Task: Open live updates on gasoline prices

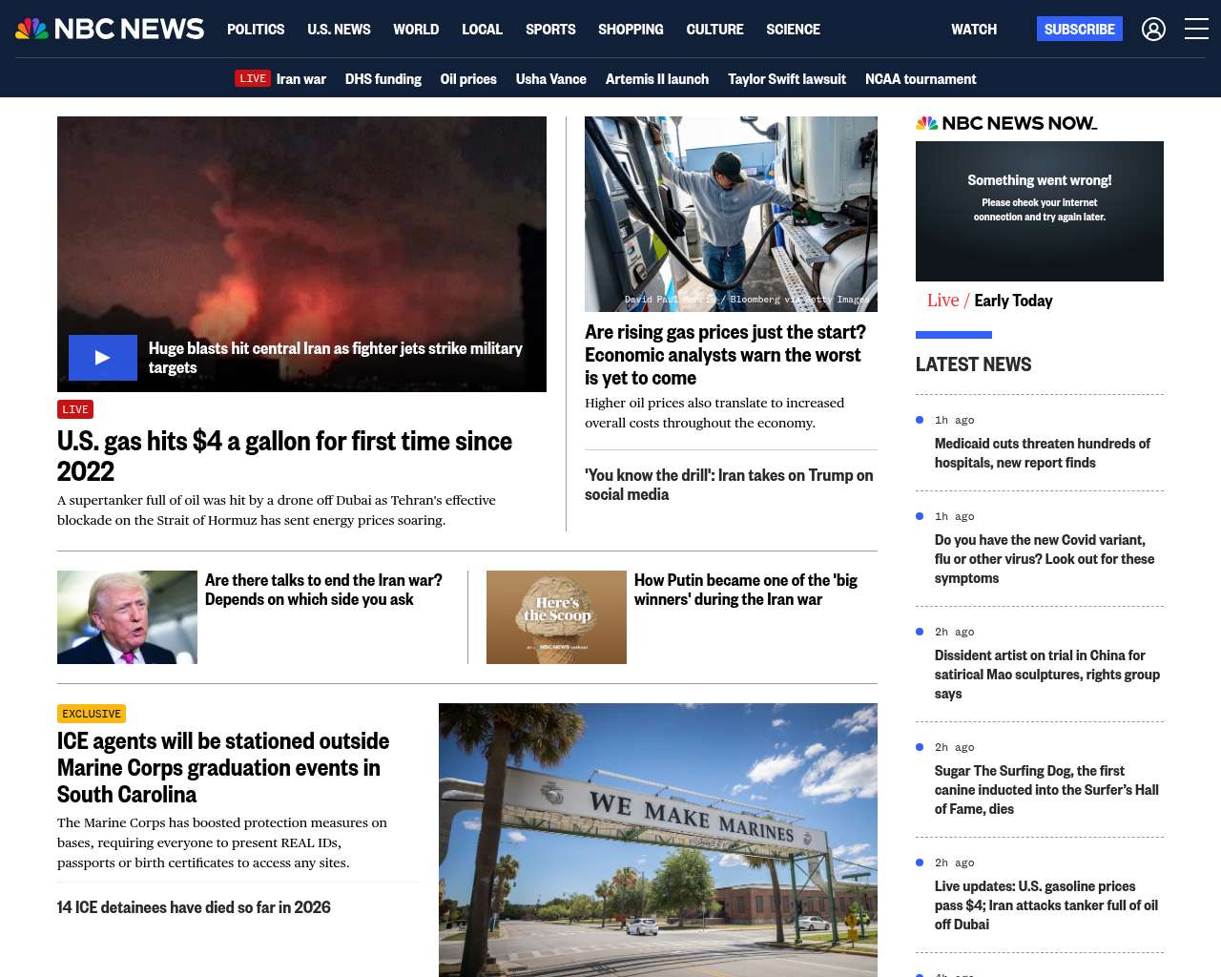Action: coord(1046,905)
